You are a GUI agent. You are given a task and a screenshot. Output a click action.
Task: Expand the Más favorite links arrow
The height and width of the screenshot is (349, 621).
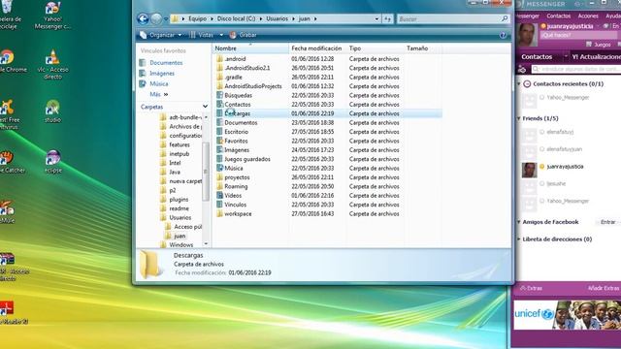[x=166, y=94]
